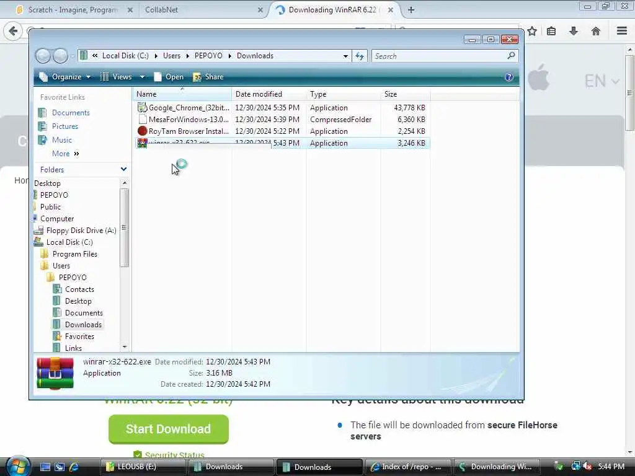Select the Downloading WinRAR 6.22 tab

pyautogui.click(x=332, y=10)
